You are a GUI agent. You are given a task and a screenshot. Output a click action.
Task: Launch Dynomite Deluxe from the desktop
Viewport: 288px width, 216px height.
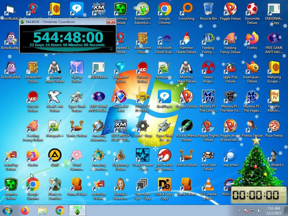(252, 13)
